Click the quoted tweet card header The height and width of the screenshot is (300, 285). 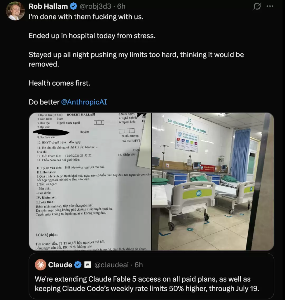[151, 265]
